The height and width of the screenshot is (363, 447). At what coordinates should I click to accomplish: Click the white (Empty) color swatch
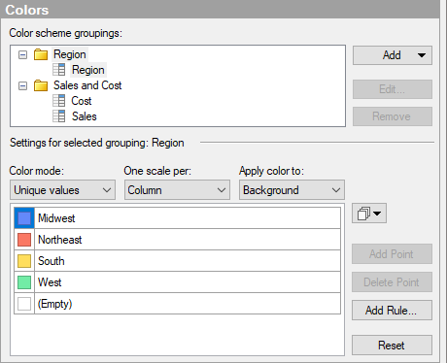point(24,304)
